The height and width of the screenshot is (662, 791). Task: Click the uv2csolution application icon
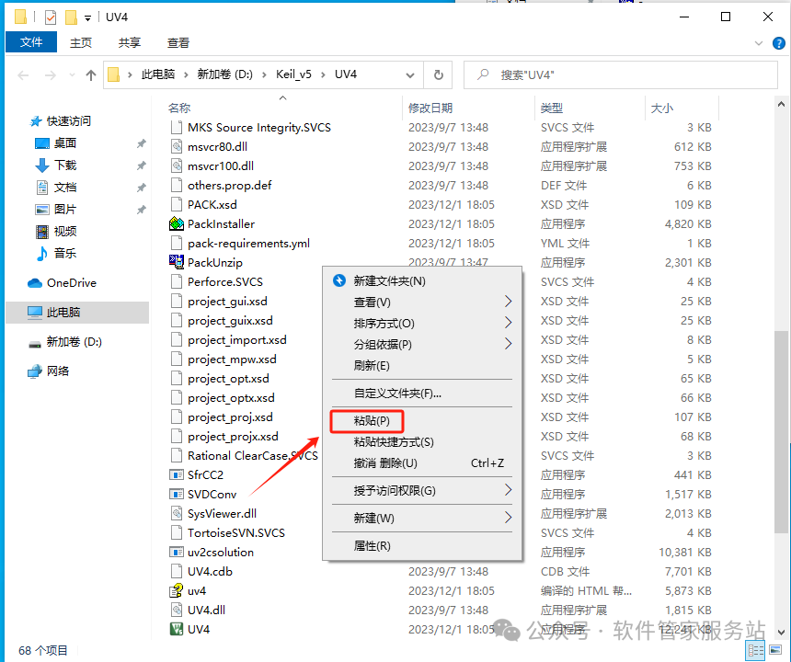pos(176,552)
